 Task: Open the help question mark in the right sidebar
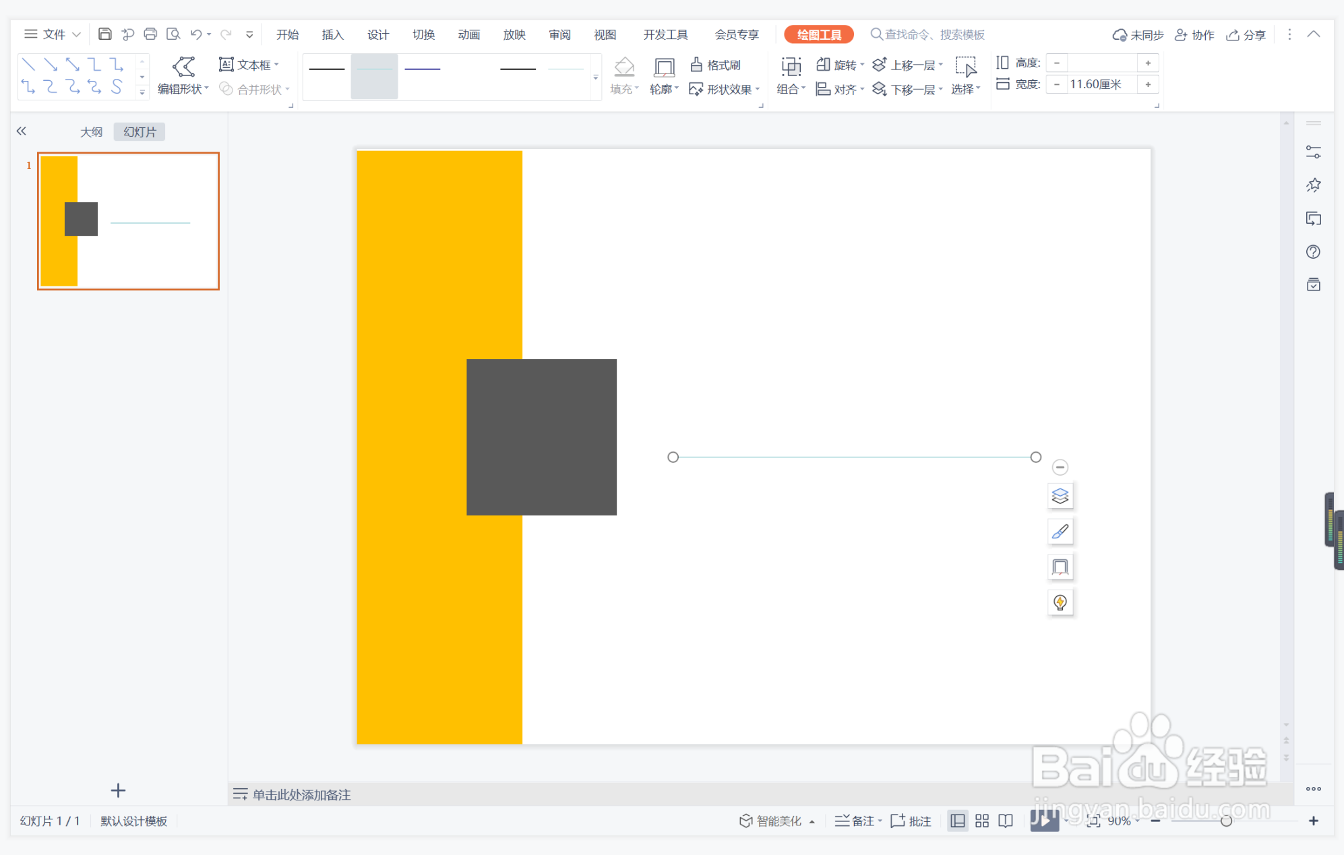pyautogui.click(x=1313, y=252)
